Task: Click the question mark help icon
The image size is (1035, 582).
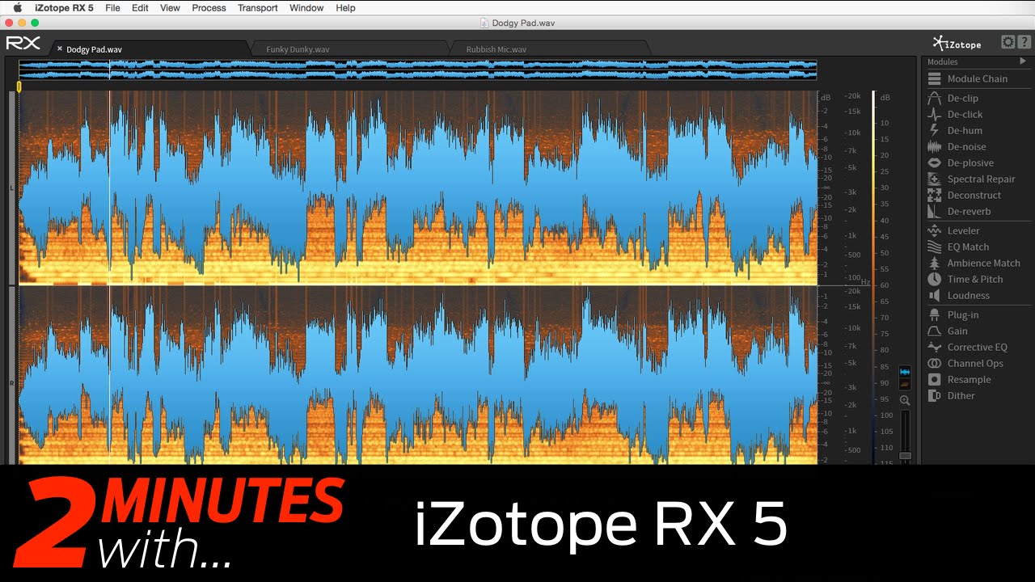Action: pyautogui.click(x=1024, y=42)
